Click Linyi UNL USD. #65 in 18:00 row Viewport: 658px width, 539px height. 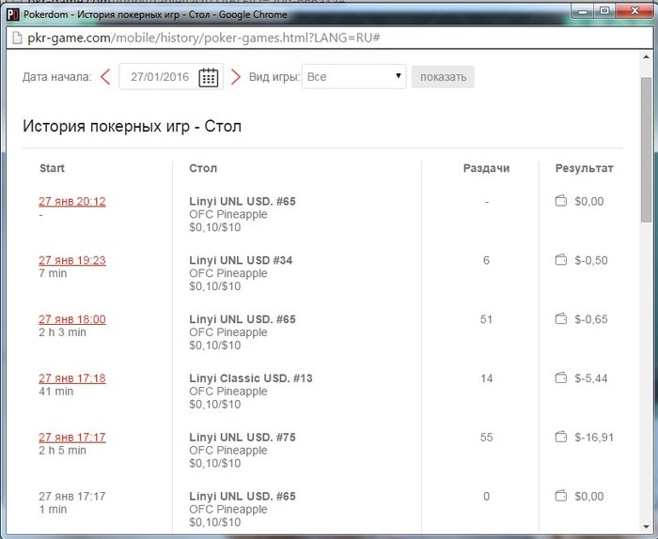(243, 319)
